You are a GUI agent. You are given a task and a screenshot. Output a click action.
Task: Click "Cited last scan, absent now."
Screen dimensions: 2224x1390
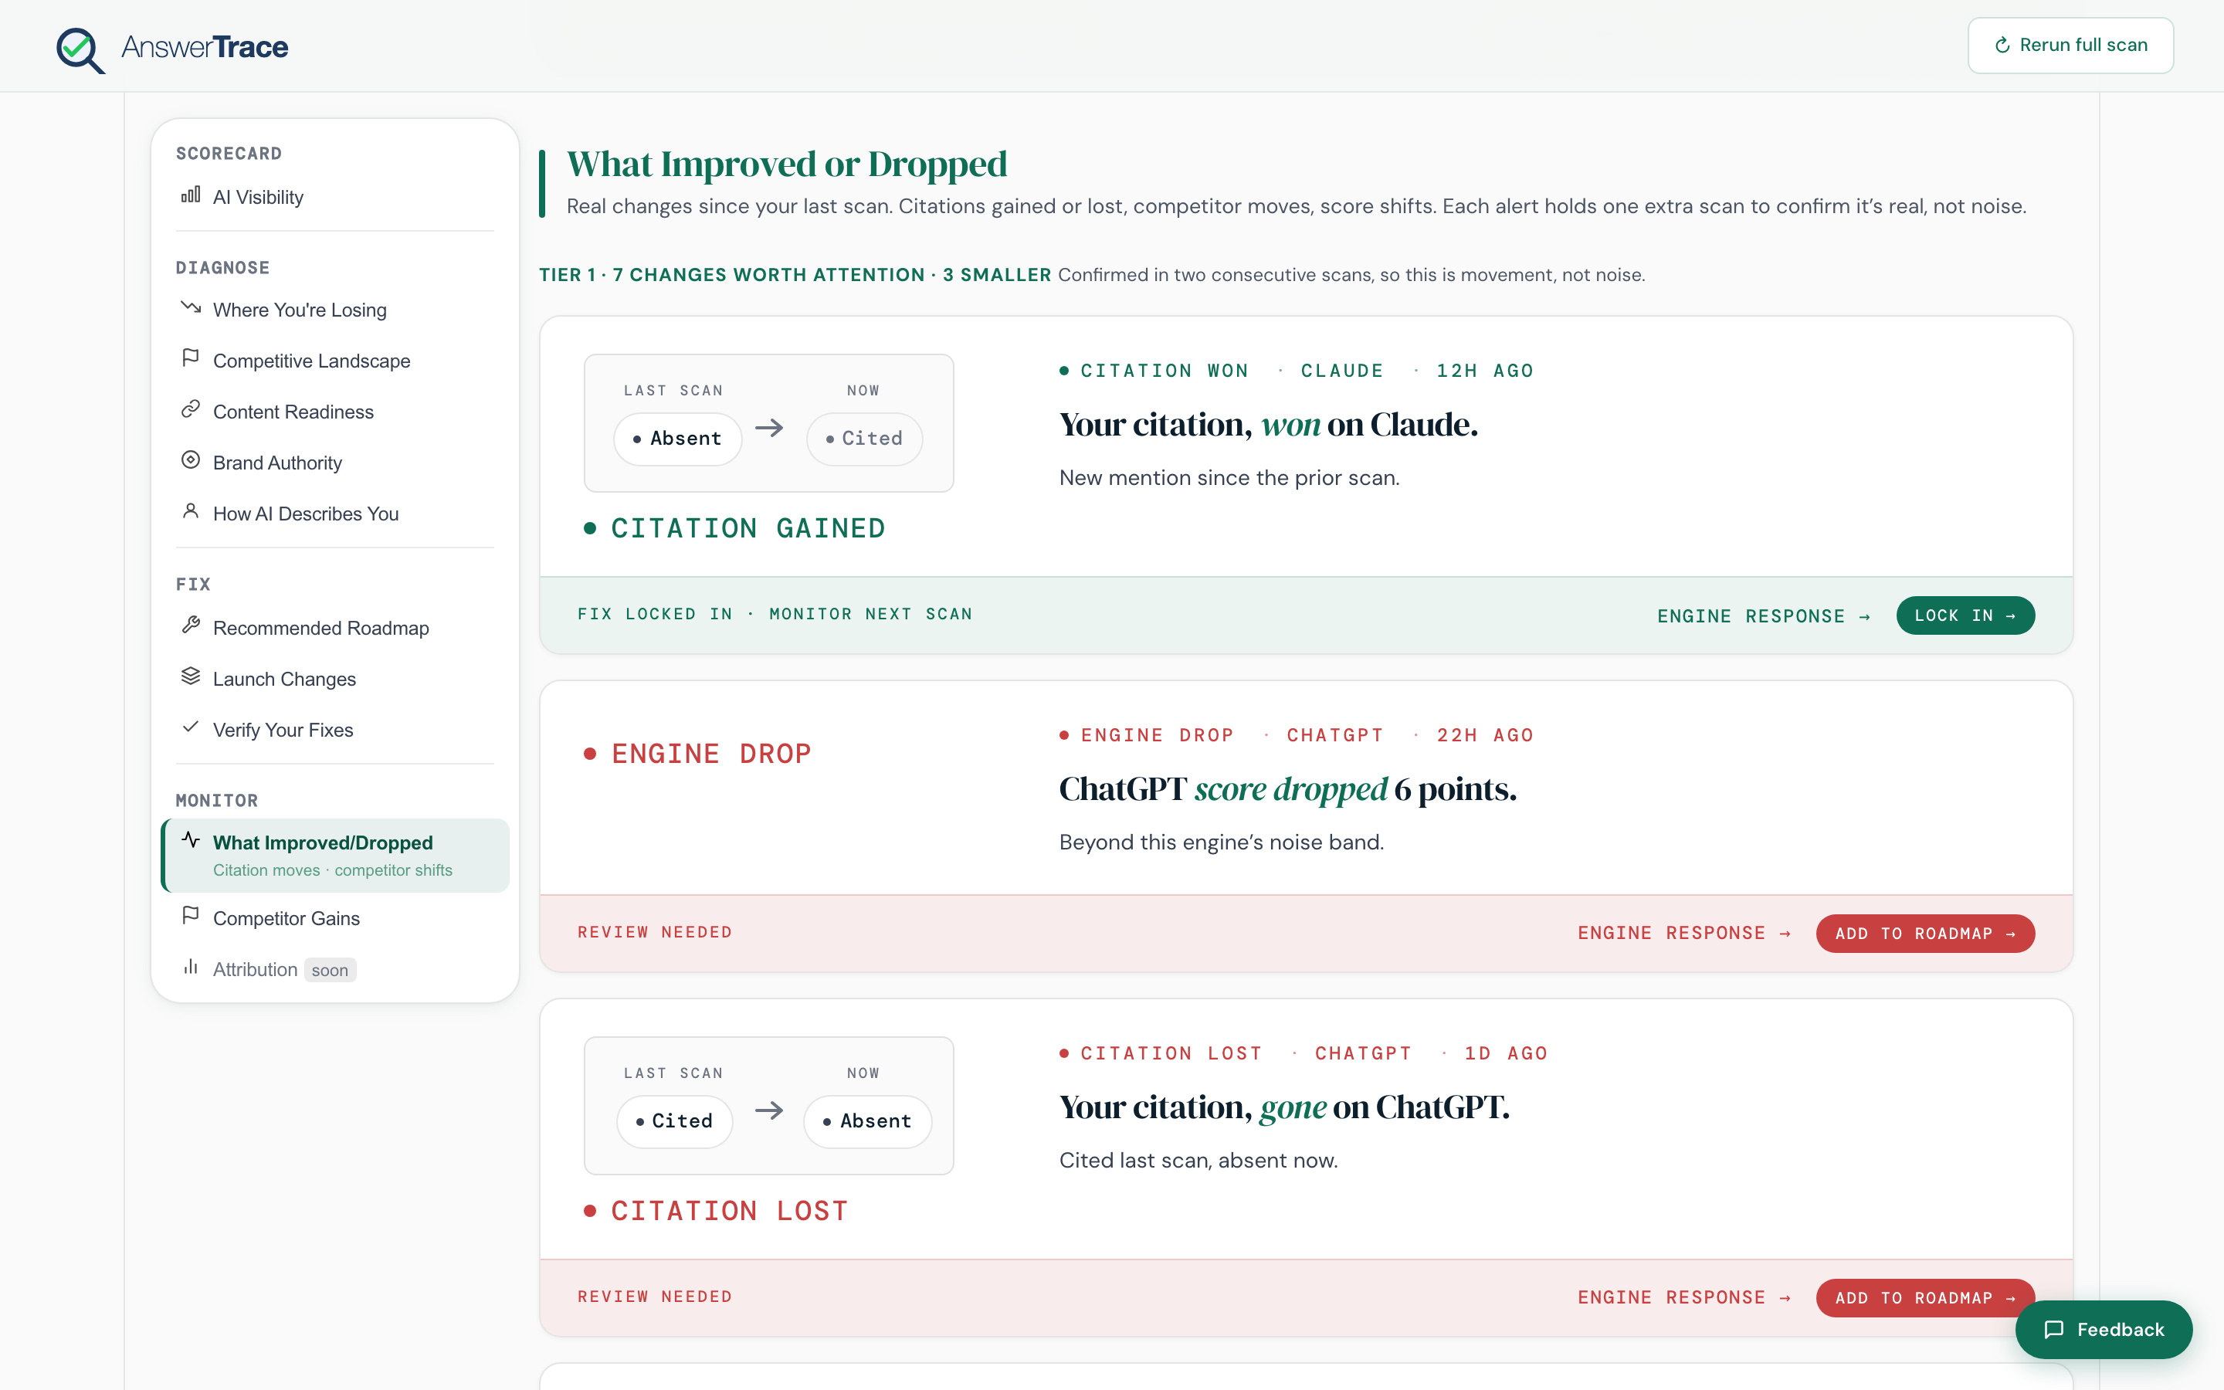[1198, 1160]
